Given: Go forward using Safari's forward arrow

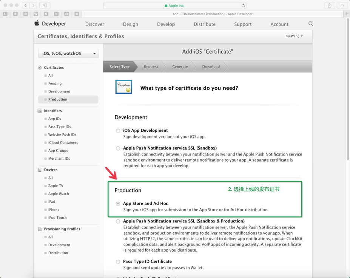Looking at the screenshot, I should (33, 5).
